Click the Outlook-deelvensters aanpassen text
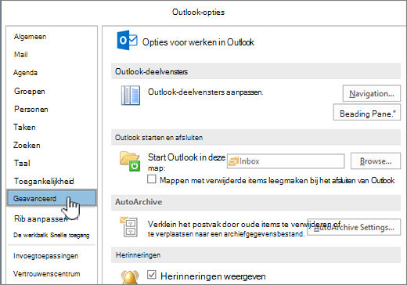Viewport: 407px width, 285px height. click(x=206, y=92)
